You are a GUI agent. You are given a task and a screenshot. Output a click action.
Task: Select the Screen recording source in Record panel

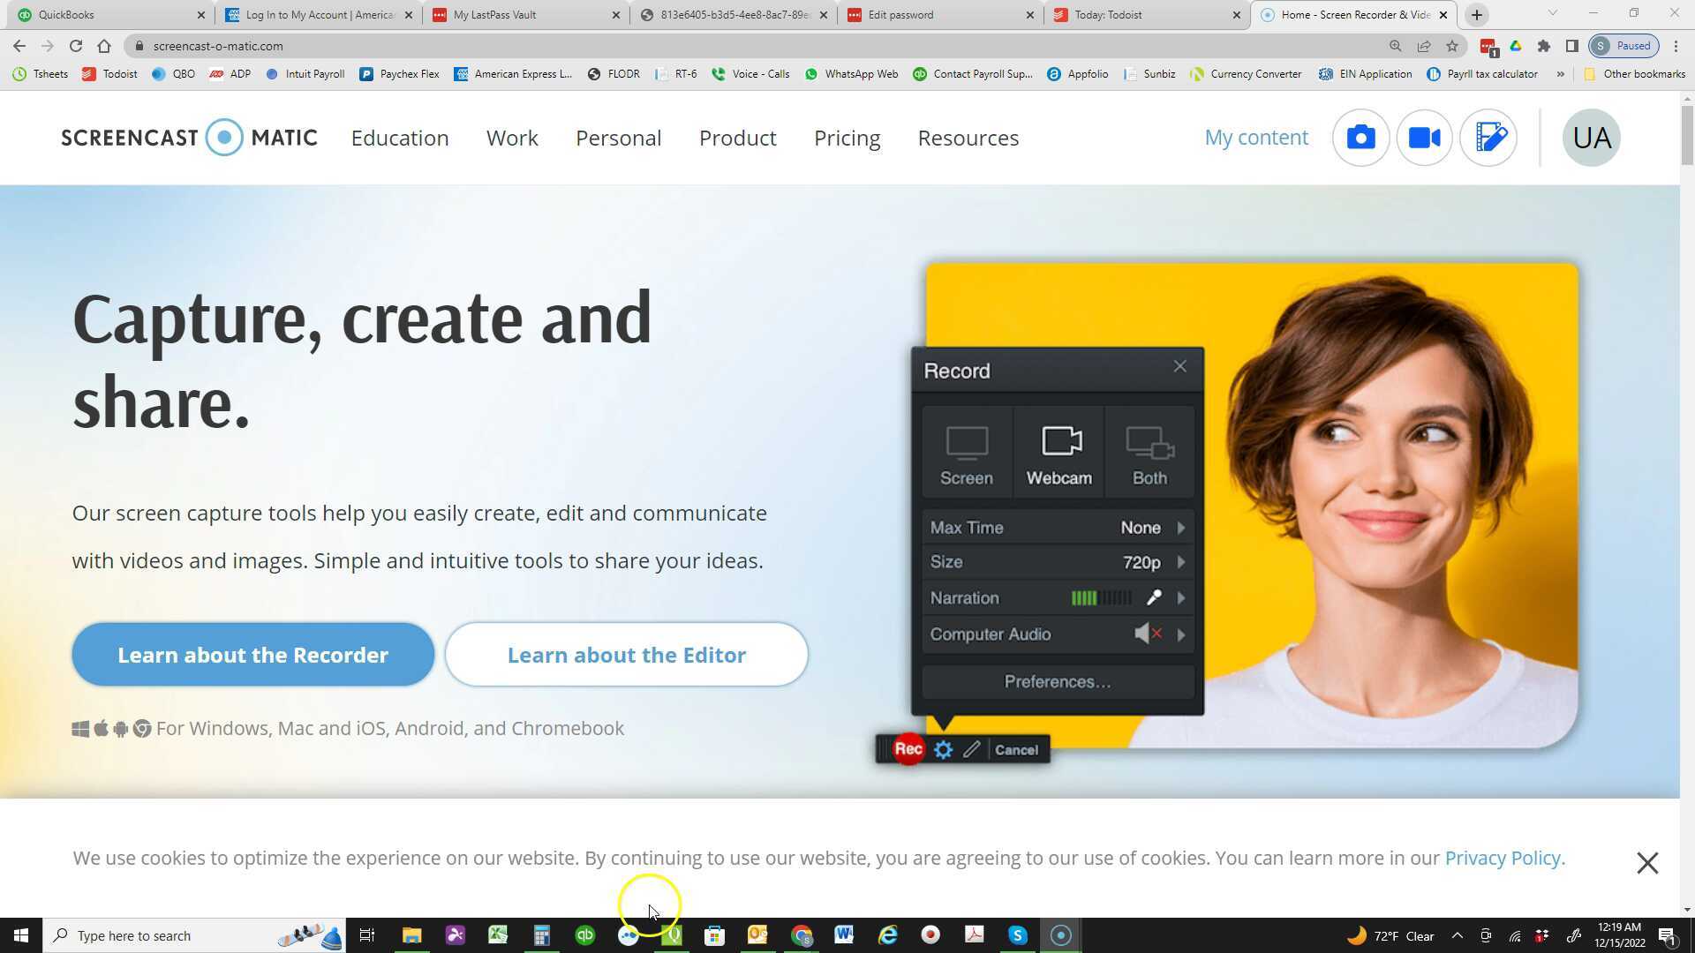click(x=966, y=452)
